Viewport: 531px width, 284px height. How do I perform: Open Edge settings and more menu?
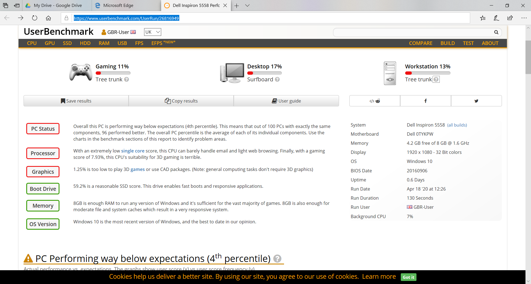tap(524, 18)
